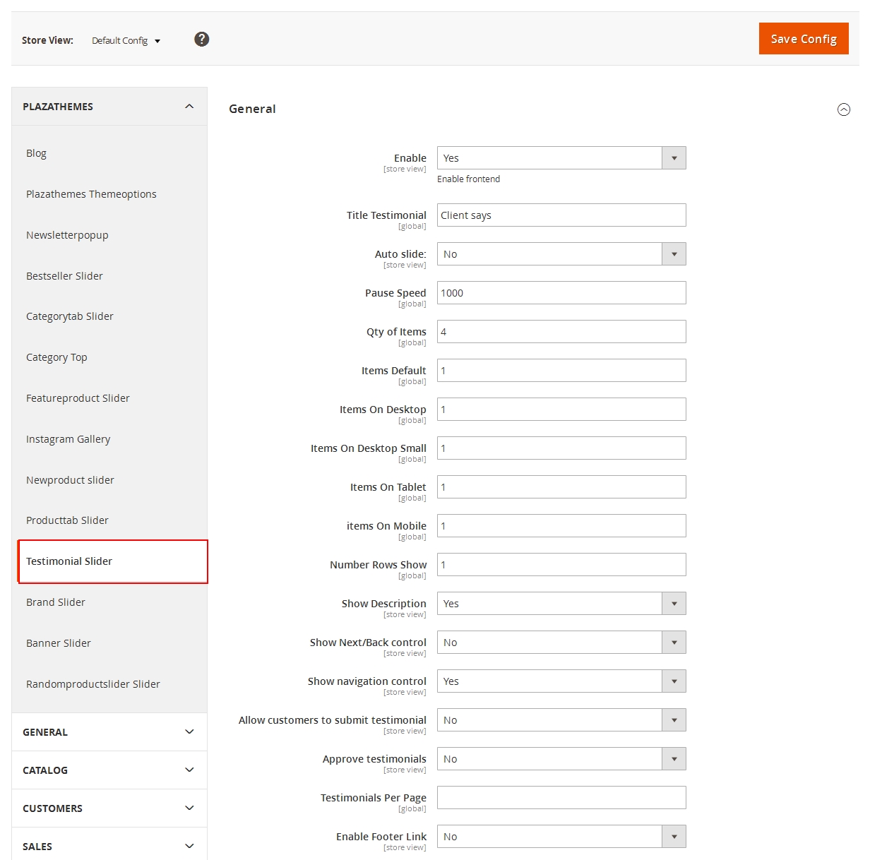Select Brand Slider in the sidebar
Screen dimensions: 870x860
click(56, 602)
